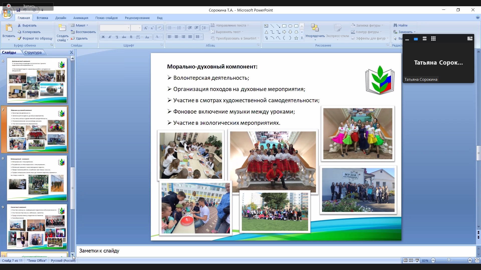The width and height of the screenshot is (481, 270).
Task: Select the 5-point Star shape
Action: pyautogui.click(x=296, y=38)
